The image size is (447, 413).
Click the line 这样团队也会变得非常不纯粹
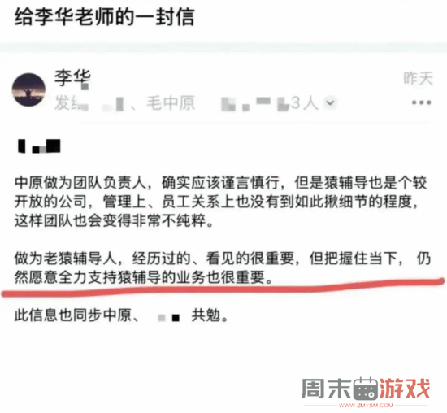point(114,220)
